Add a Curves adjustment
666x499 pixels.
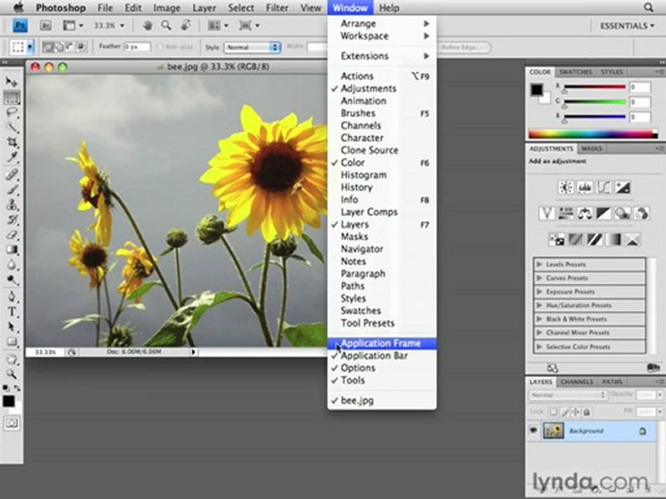click(604, 187)
